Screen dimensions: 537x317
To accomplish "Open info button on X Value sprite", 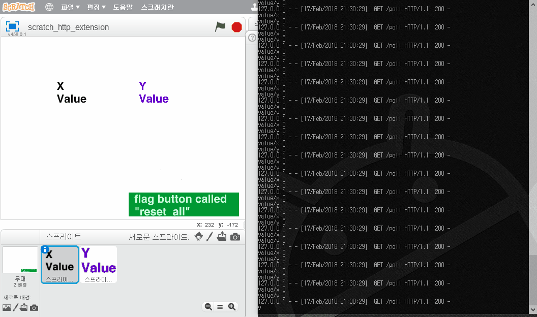I will point(45,249).
